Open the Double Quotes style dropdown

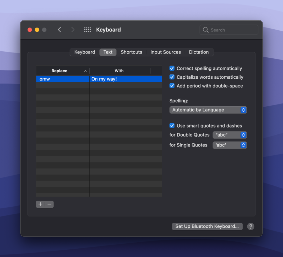230,135
